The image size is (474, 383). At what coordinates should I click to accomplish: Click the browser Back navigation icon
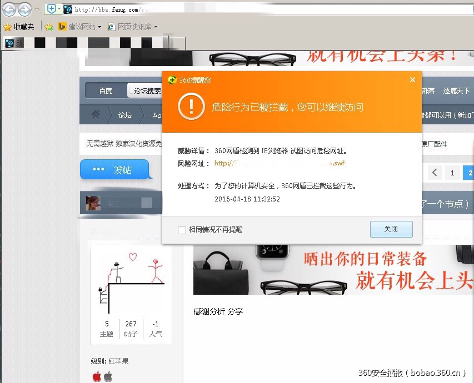pos(8,9)
